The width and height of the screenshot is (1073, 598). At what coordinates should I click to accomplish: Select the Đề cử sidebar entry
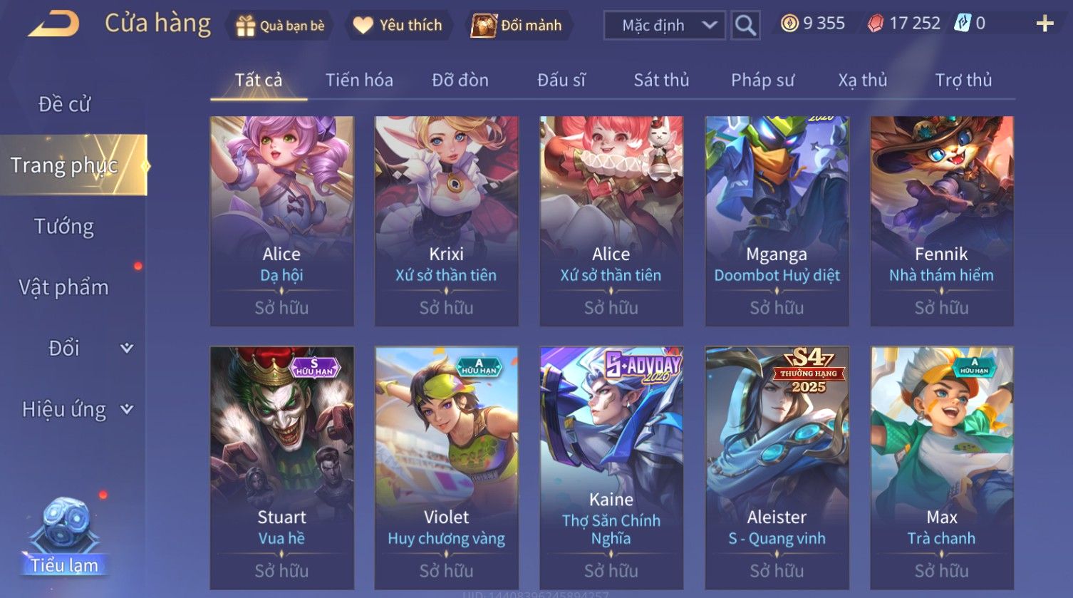coord(64,104)
